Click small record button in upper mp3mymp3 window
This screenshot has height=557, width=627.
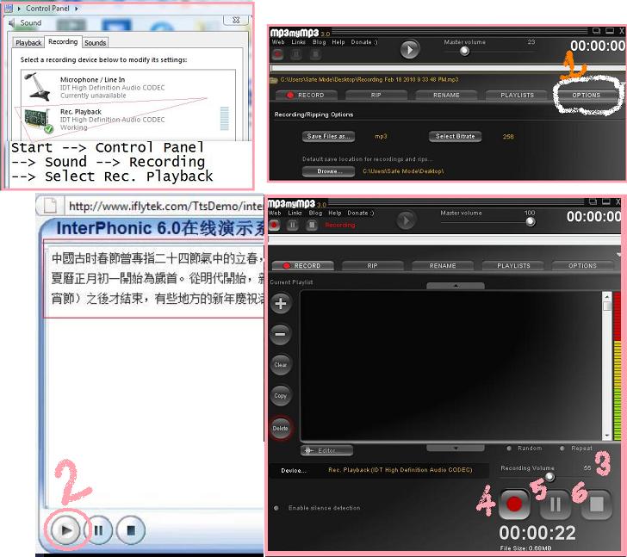coord(277,54)
